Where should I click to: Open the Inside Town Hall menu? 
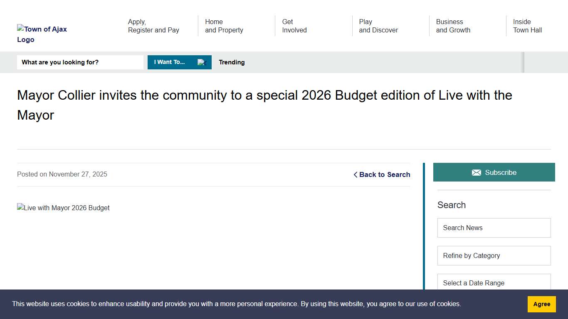click(x=527, y=26)
